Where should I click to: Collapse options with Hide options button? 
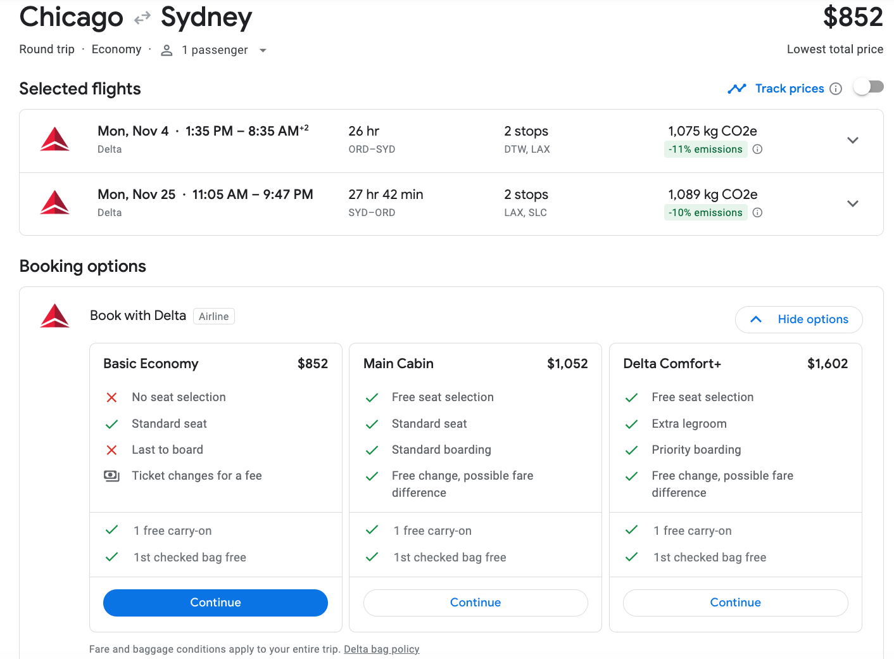coord(799,319)
